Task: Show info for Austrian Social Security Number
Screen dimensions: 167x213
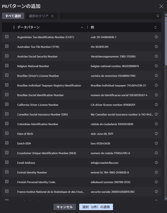Action: (x=156, y=56)
